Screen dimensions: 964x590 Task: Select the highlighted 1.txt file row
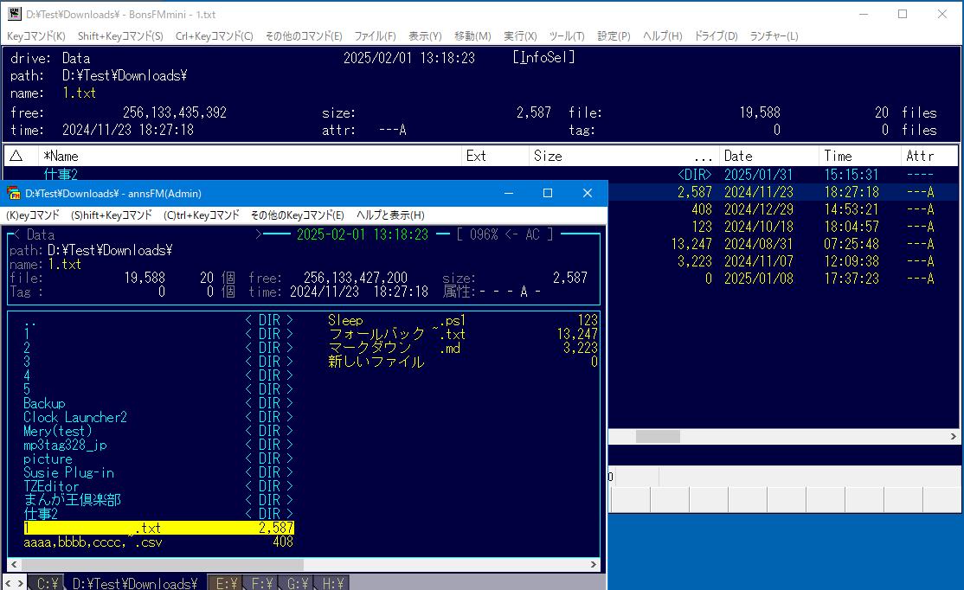tap(158, 528)
